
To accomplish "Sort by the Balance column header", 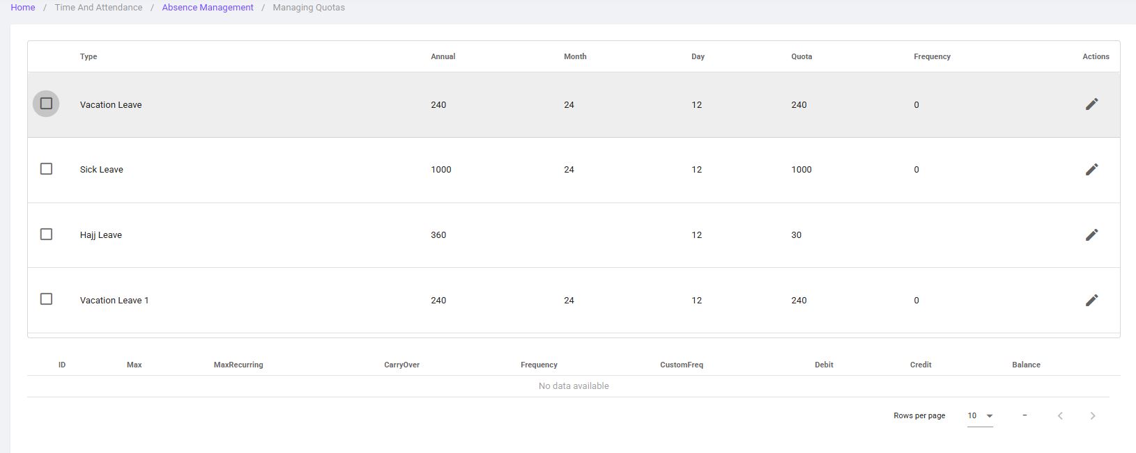I will click(1026, 365).
